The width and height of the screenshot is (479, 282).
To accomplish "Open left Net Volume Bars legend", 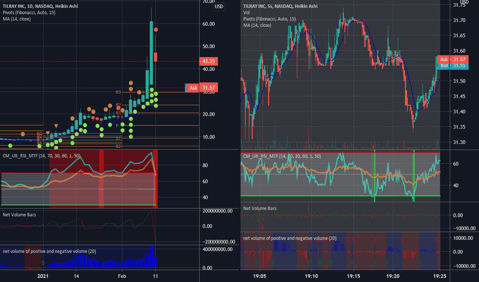I will [x=19, y=215].
